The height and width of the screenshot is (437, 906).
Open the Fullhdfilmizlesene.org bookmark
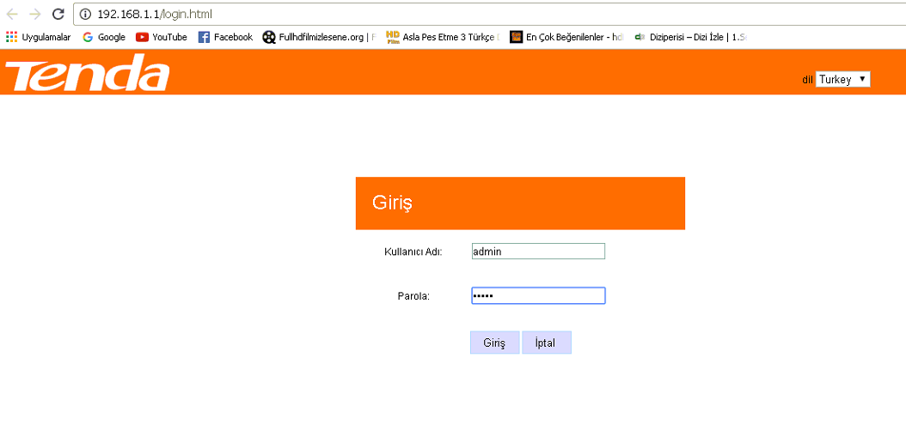pyautogui.click(x=319, y=37)
